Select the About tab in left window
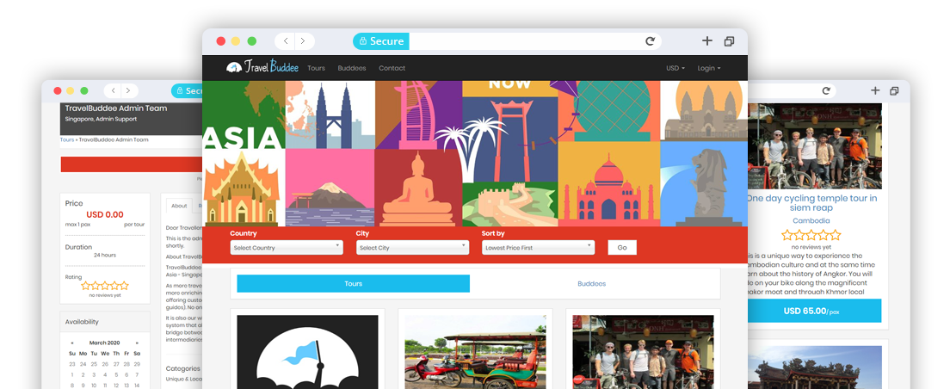Image resolution: width=950 pixels, height=389 pixels. coord(179,206)
